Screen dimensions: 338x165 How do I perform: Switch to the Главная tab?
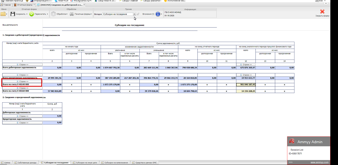click(6, 5)
